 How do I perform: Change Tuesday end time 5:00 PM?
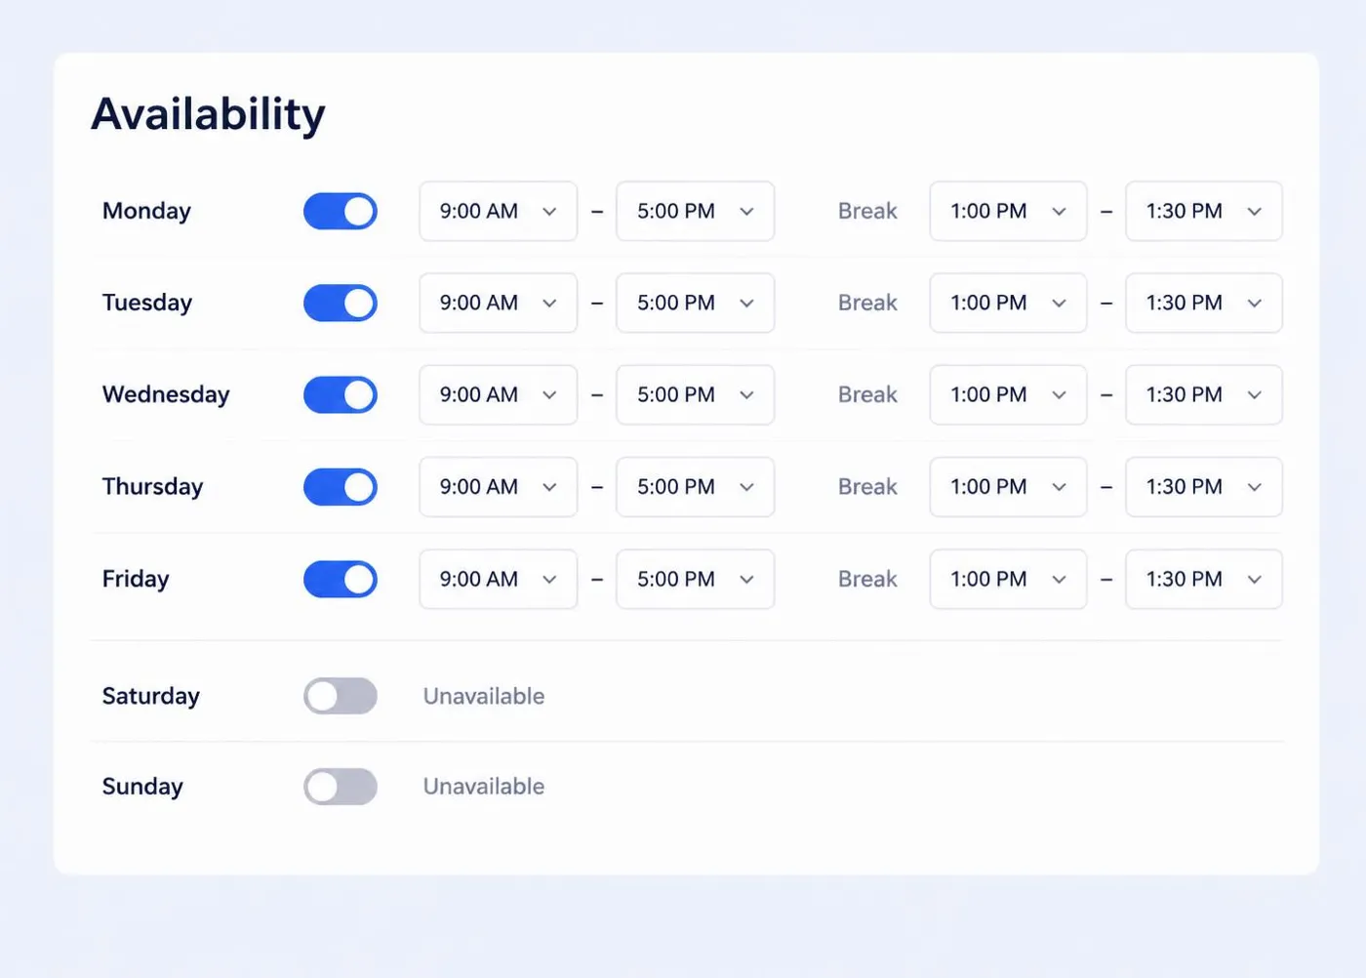[x=696, y=303]
